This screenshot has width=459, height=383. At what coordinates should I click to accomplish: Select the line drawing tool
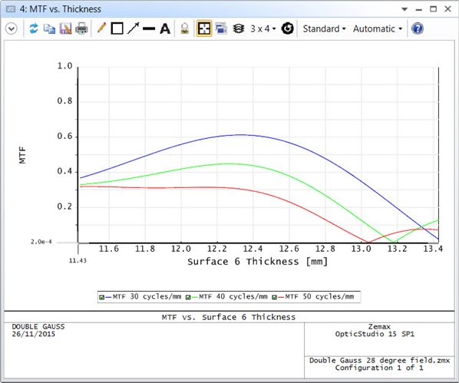[149, 28]
